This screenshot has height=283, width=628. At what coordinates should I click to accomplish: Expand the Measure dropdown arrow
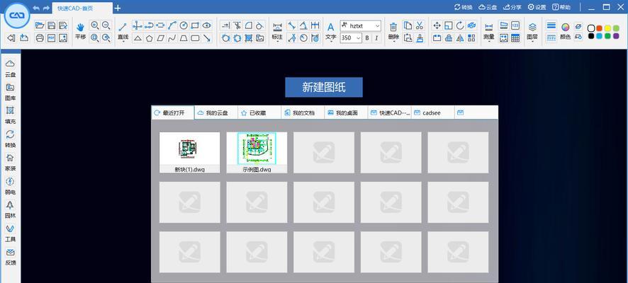[x=488, y=41]
